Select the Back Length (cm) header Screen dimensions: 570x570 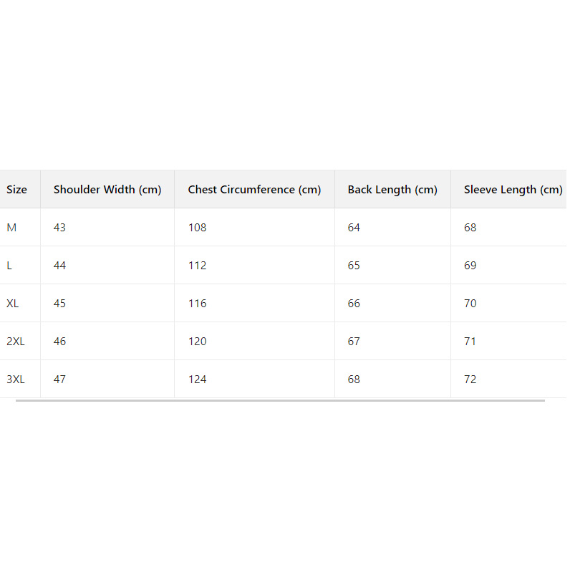click(x=392, y=190)
